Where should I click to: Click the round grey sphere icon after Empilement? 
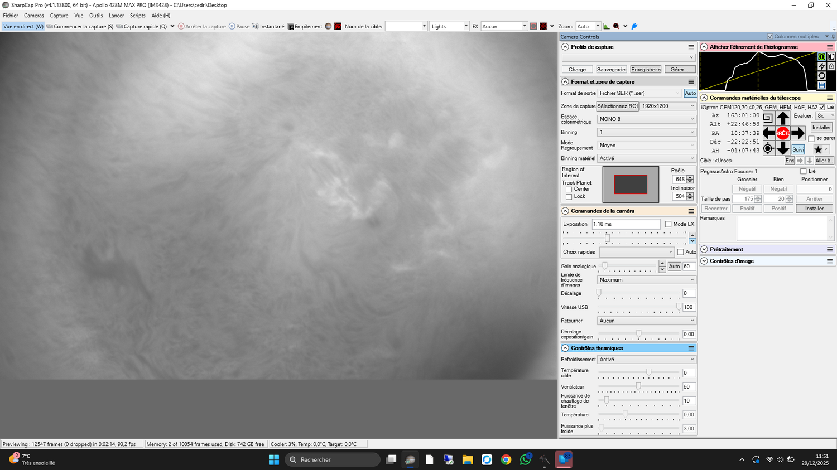click(x=328, y=26)
